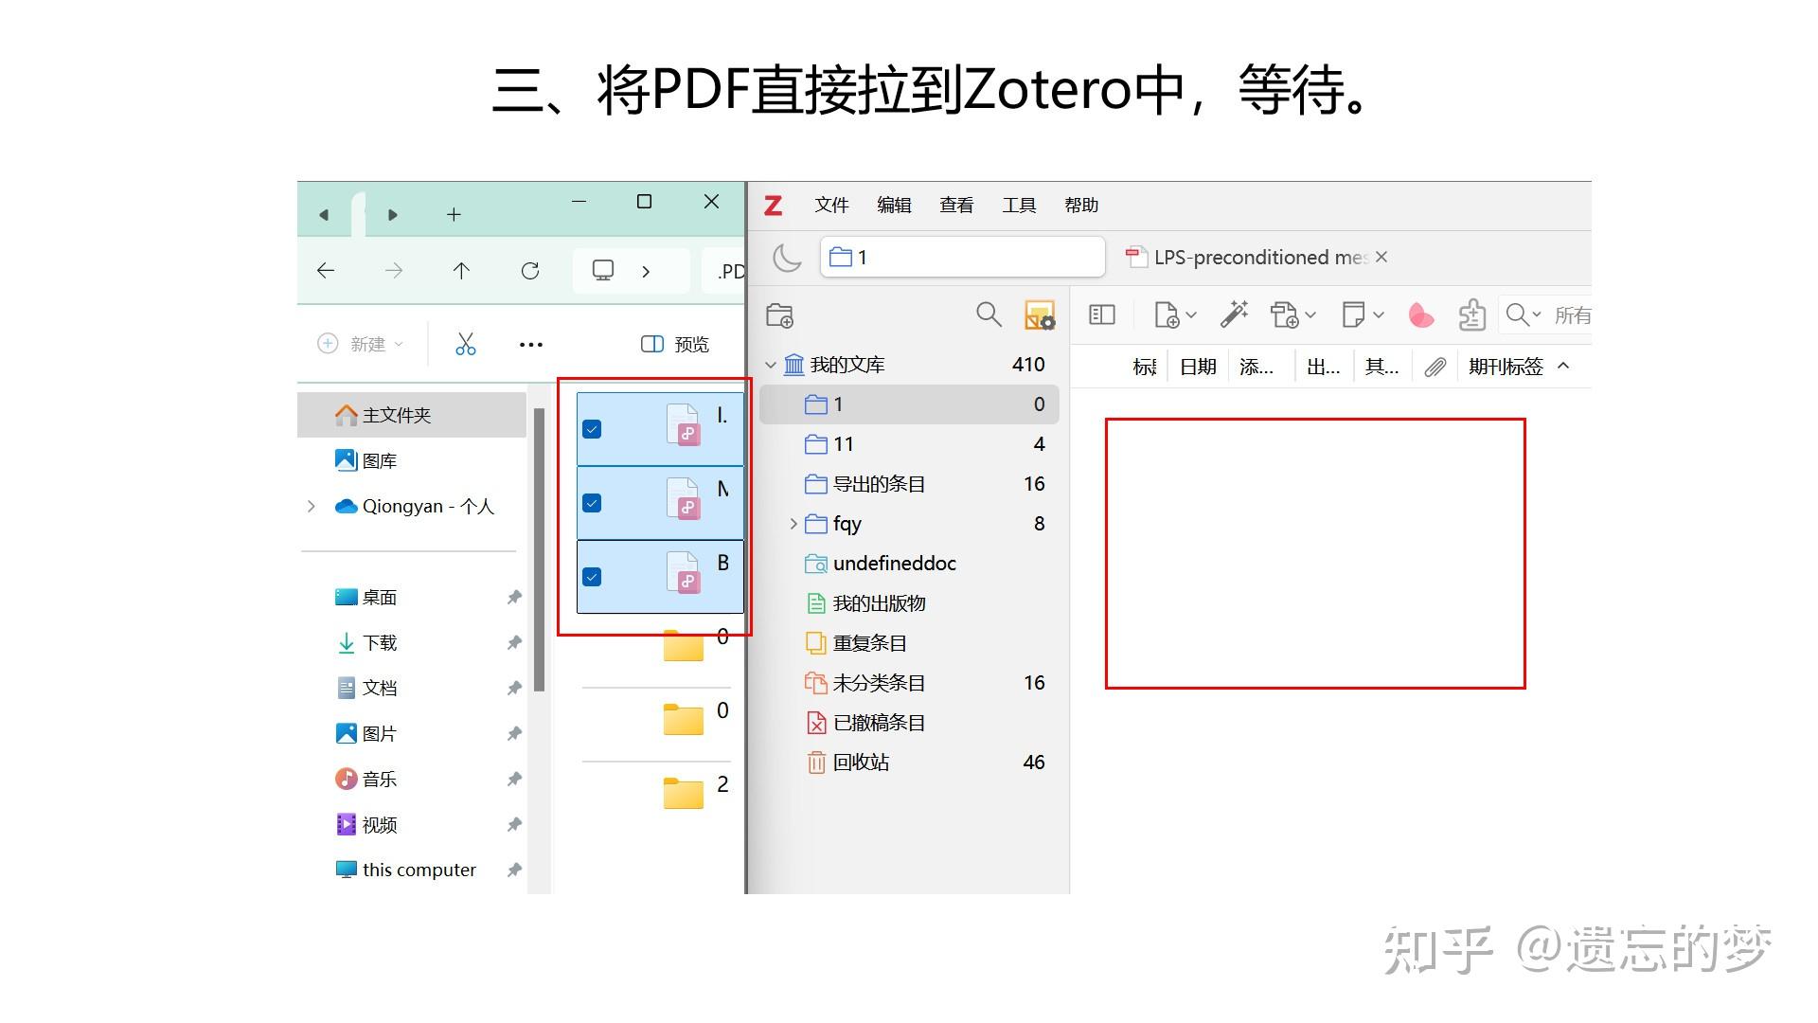The image size is (1818, 1023).
Task: Uncheck the first selected PDF file checkbox
Action: [593, 428]
